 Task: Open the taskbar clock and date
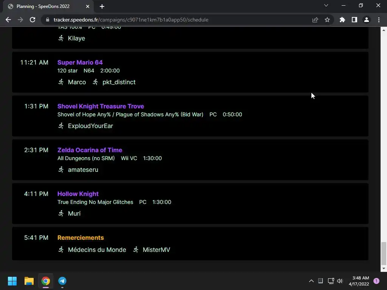[359, 281]
